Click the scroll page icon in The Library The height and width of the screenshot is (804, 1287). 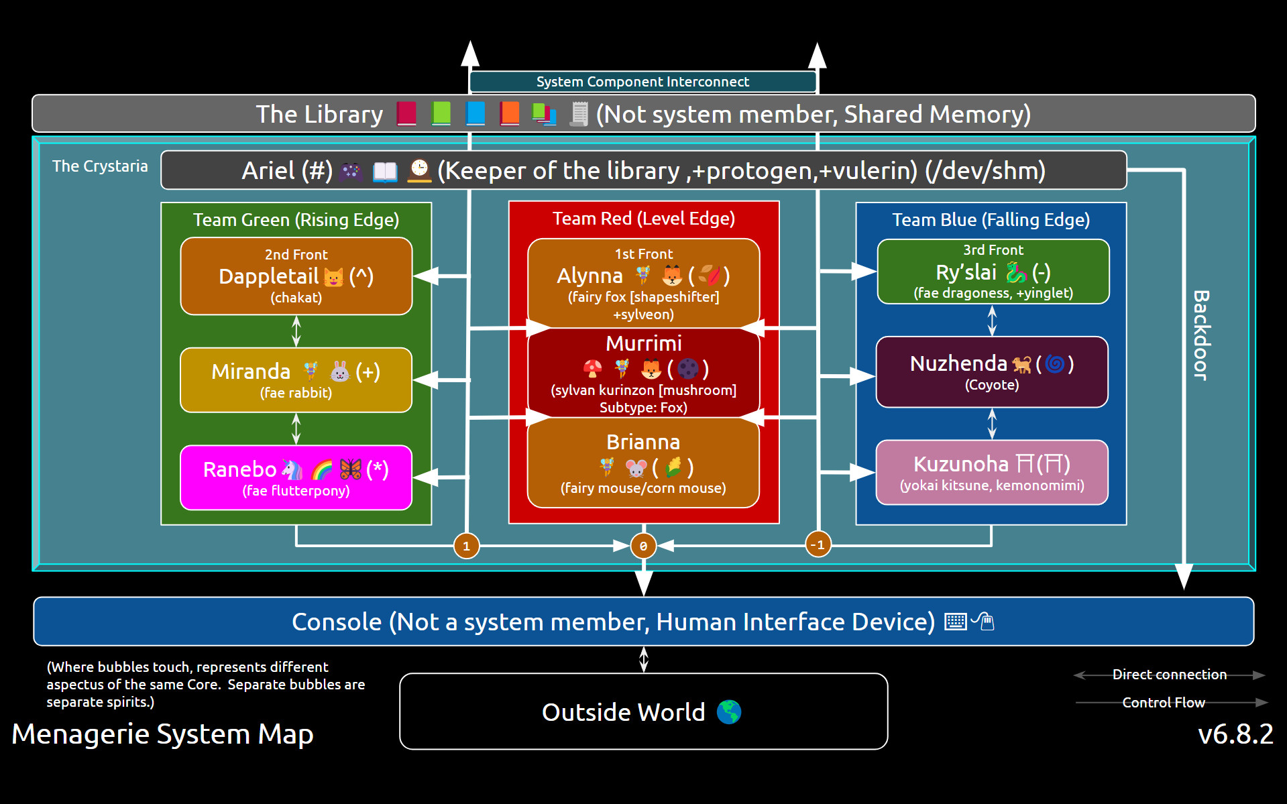click(579, 114)
